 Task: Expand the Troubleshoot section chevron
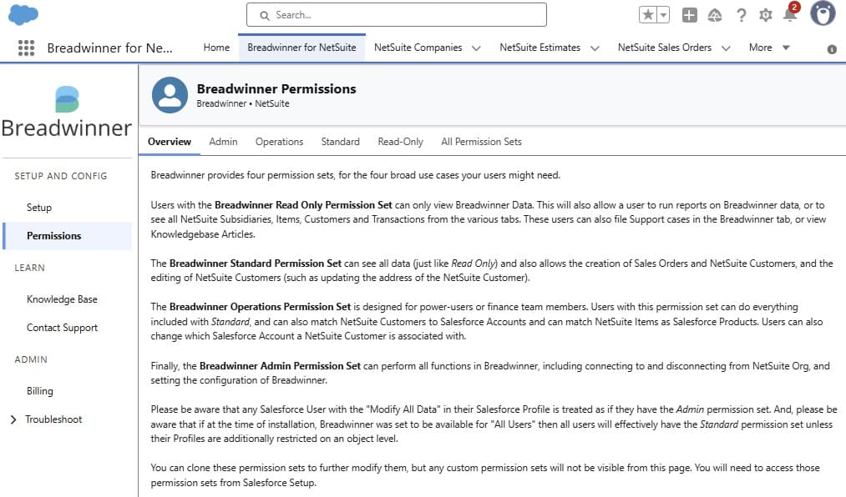click(x=13, y=419)
